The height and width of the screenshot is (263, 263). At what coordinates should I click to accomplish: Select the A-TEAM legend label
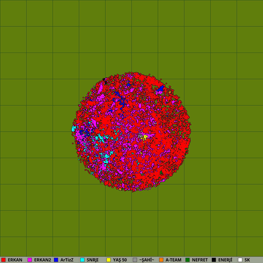173,260
